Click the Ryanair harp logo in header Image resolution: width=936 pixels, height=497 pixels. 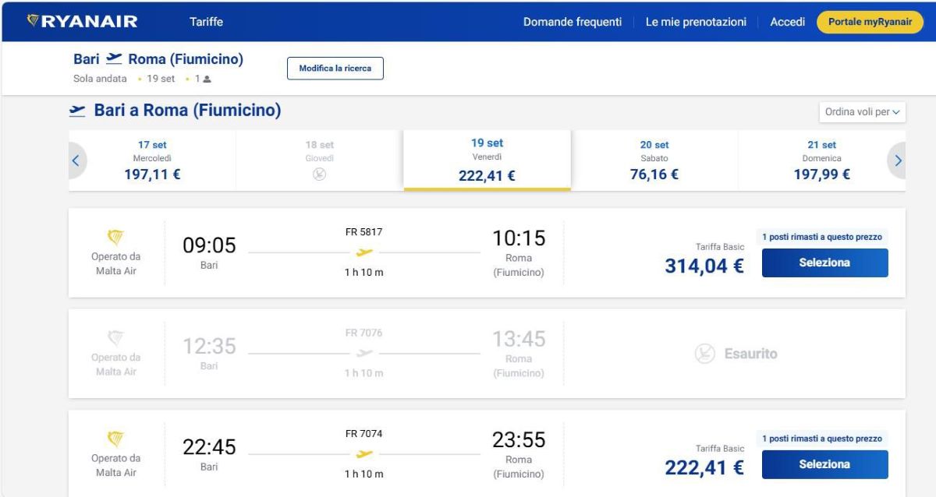33,21
